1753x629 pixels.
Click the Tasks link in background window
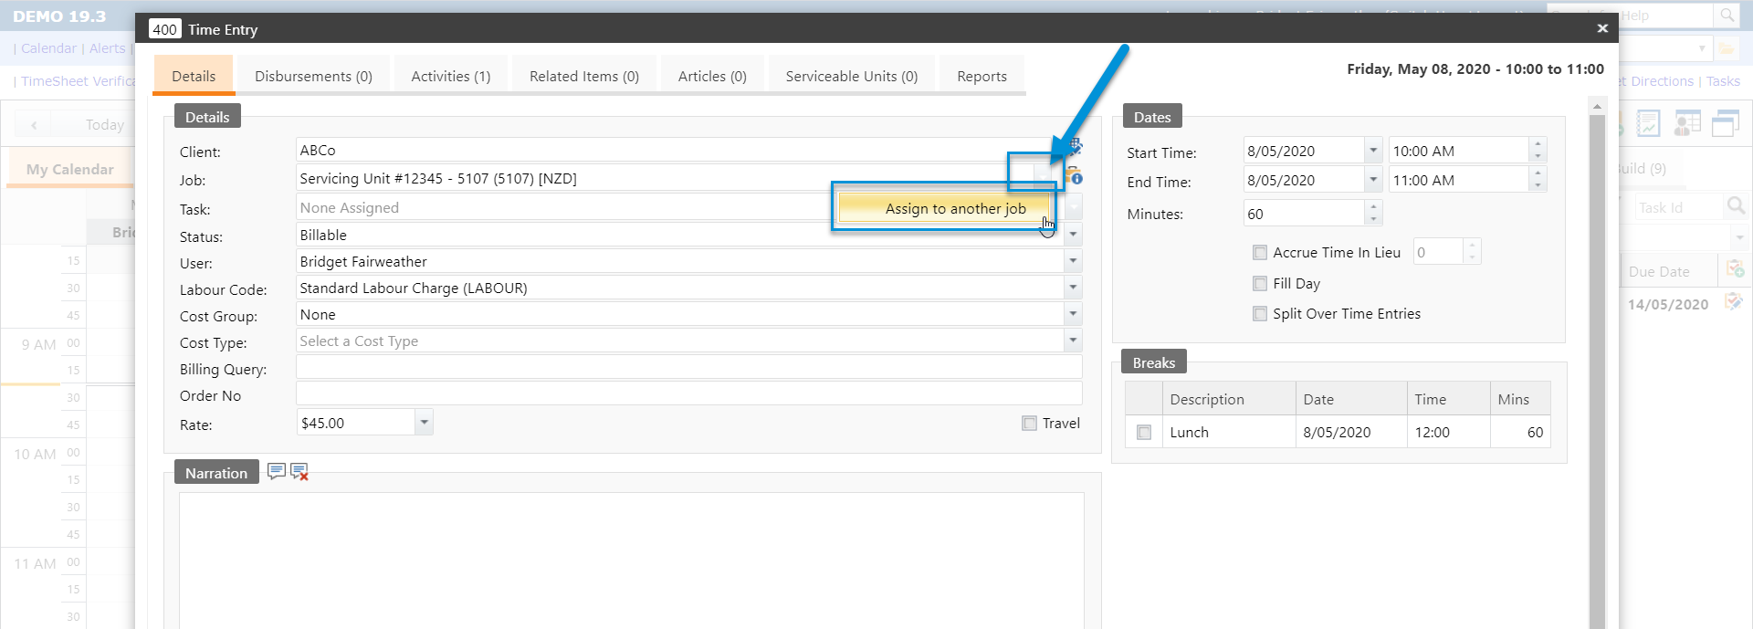[1723, 81]
